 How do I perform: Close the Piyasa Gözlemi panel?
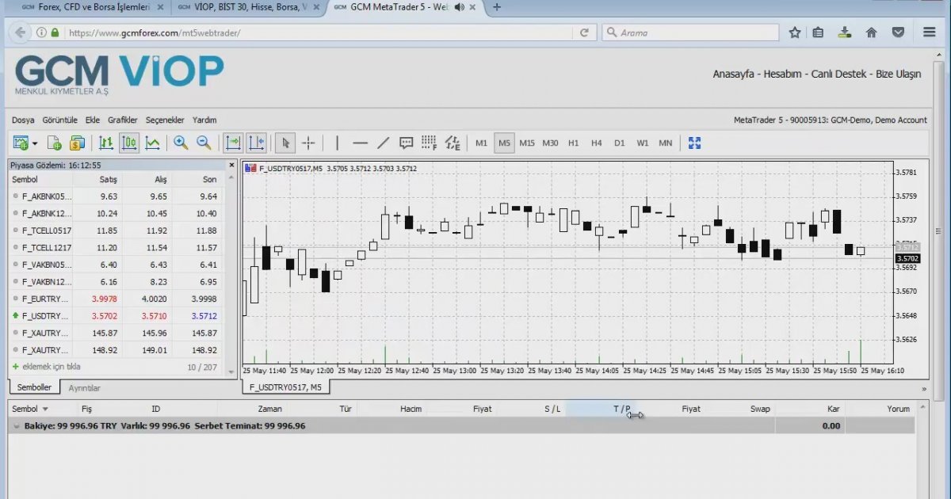click(232, 166)
